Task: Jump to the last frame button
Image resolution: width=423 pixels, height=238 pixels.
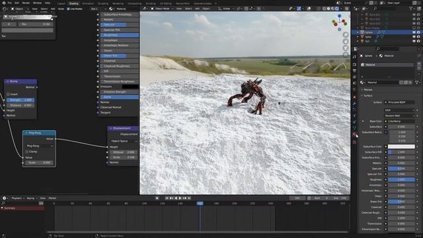Action: click(189, 198)
